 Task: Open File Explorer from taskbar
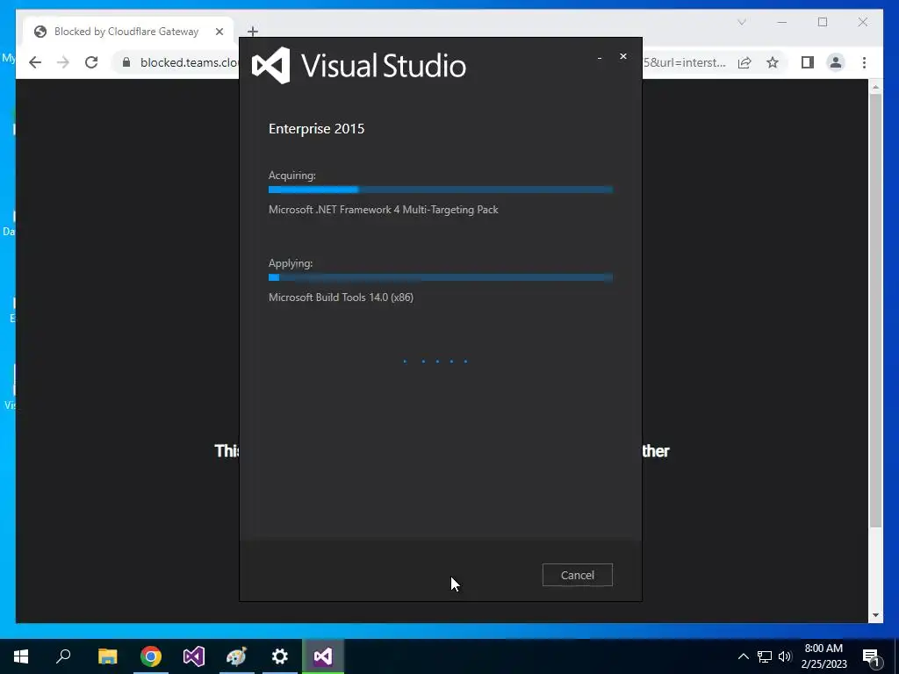(x=107, y=656)
